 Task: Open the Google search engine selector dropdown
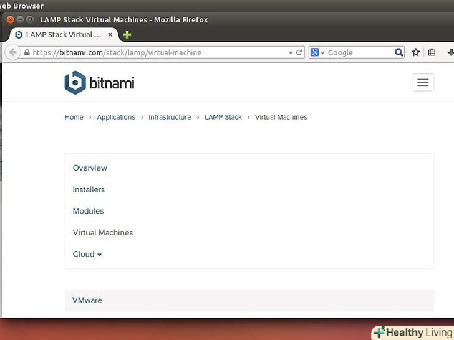[x=317, y=52]
